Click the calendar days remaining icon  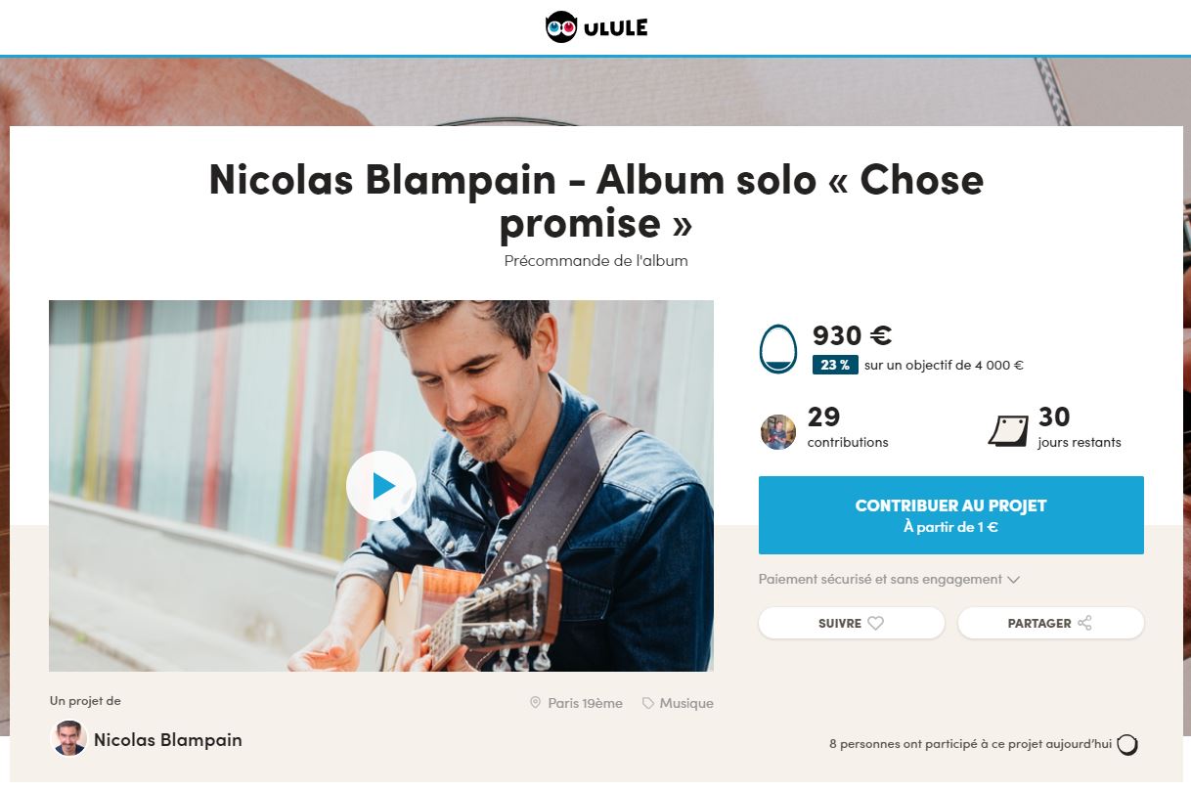(1008, 429)
